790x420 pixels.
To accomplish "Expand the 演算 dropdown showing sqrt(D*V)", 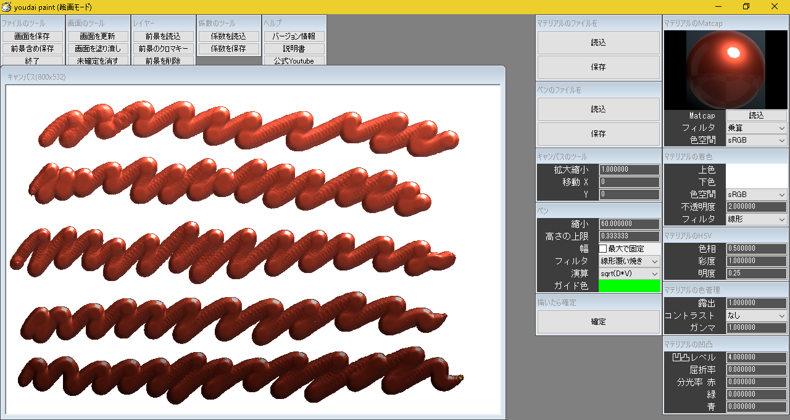I will (629, 274).
